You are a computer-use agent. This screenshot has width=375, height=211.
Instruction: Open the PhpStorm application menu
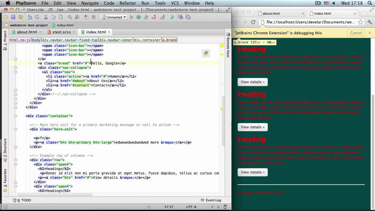coord(26,3)
